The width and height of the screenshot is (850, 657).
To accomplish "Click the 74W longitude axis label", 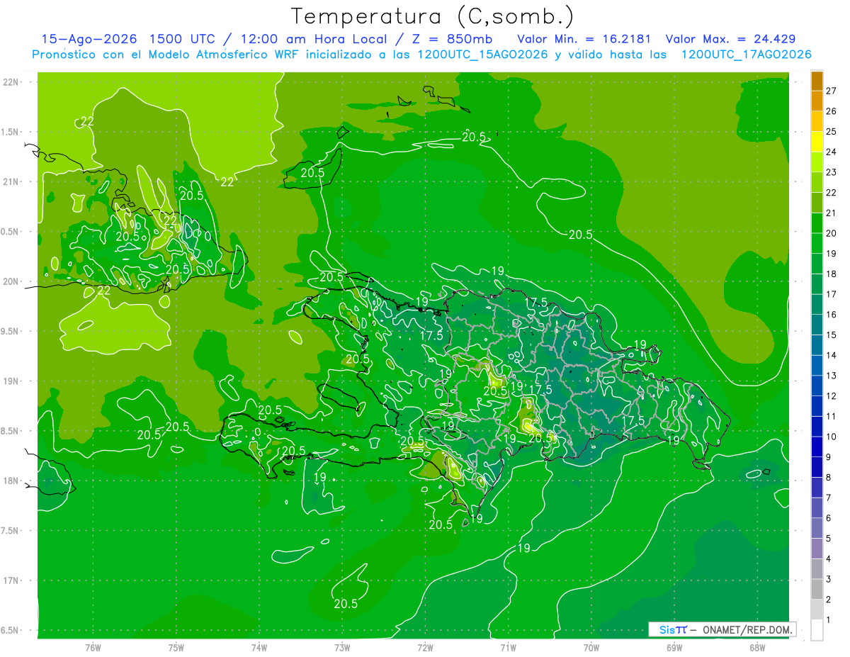I will point(259,648).
